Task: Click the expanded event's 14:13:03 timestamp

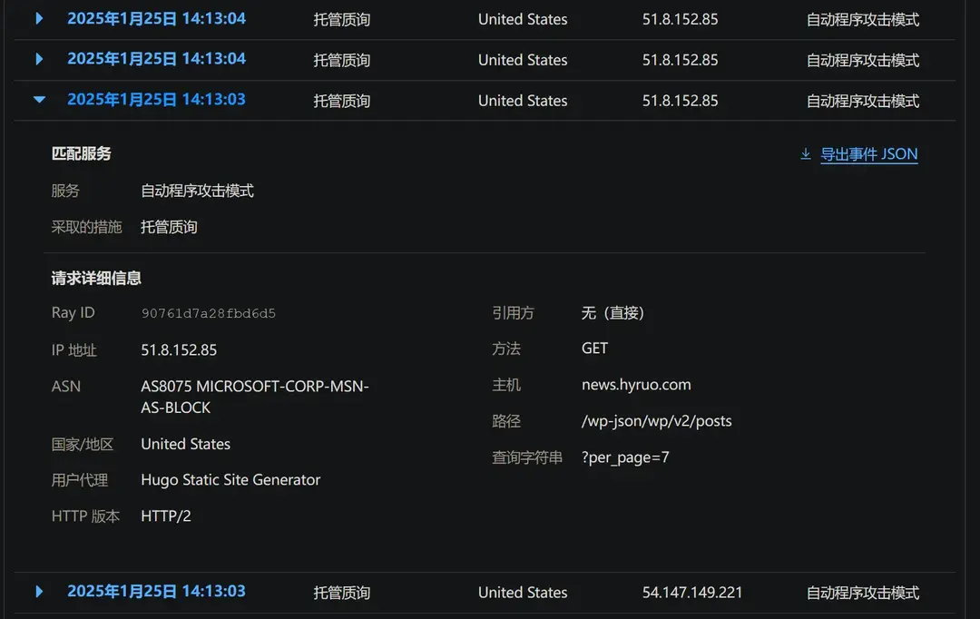Action: click(x=156, y=100)
